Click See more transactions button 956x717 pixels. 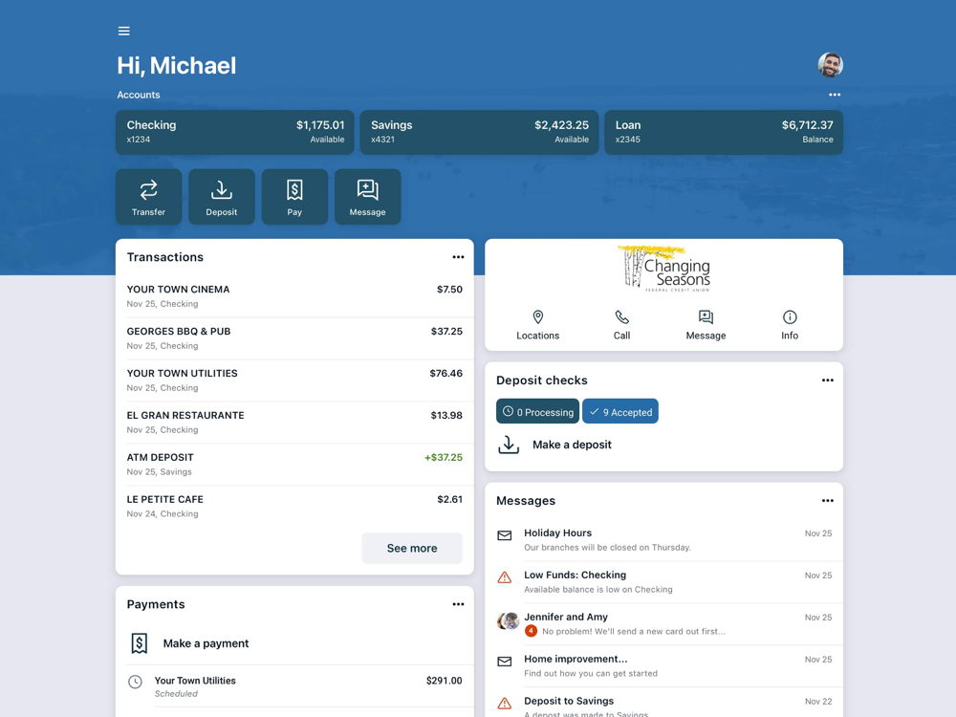click(x=412, y=548)
